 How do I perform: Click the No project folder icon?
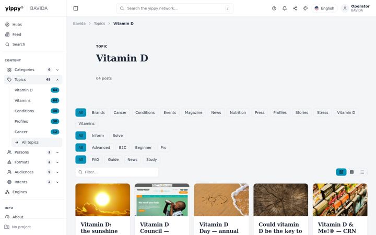7,227
